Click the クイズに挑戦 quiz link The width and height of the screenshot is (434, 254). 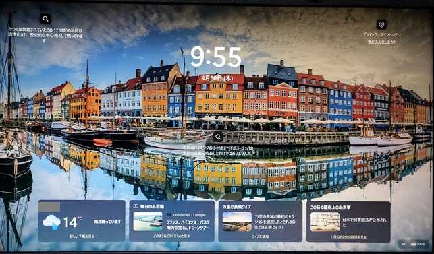click(260, 236)
